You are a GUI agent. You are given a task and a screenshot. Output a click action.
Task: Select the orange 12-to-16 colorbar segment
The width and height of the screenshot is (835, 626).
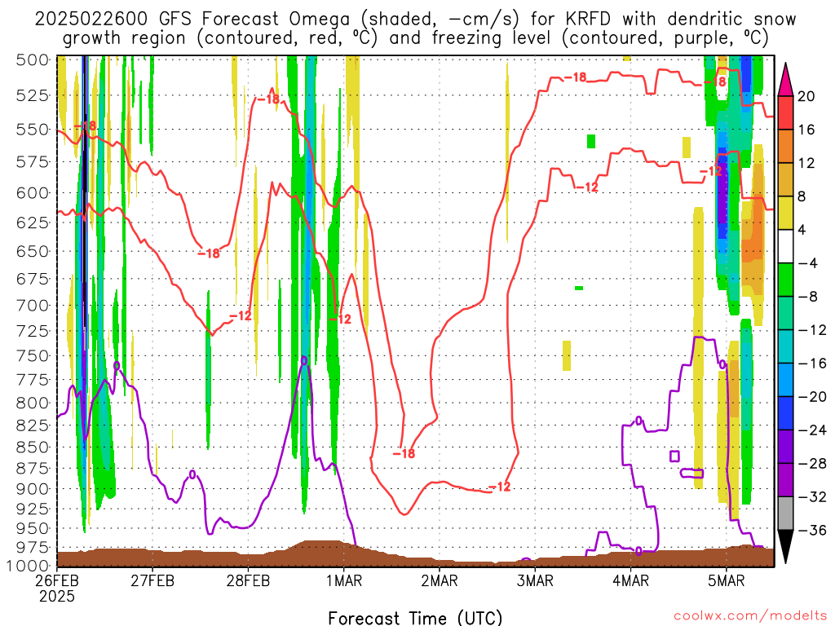785,147
